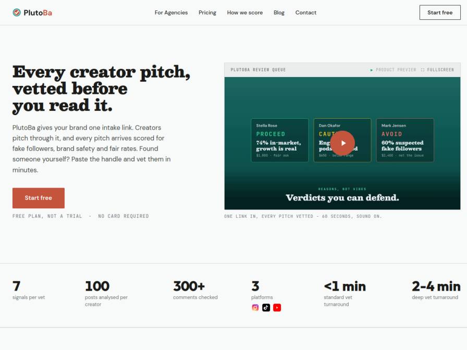Click the outlined Start free header button

tap(440, 12)
